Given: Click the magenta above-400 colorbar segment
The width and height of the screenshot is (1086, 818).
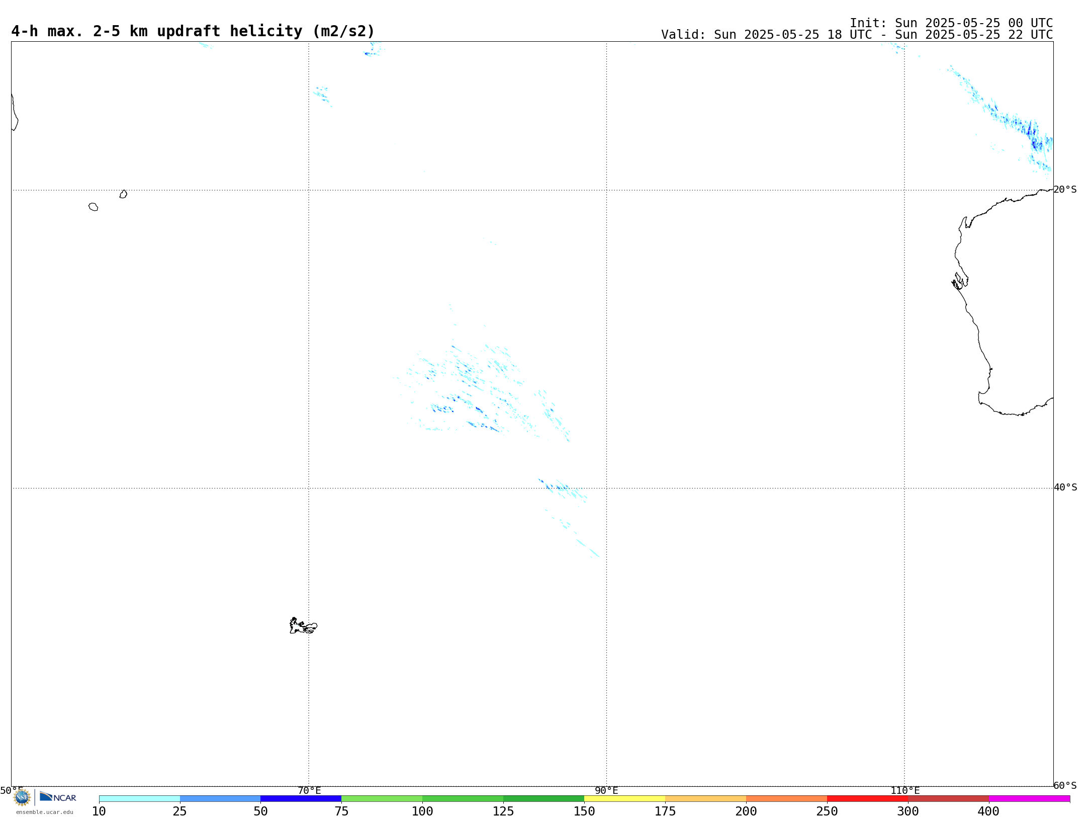Looking at the screenshot, I should tap(1030, 798).
